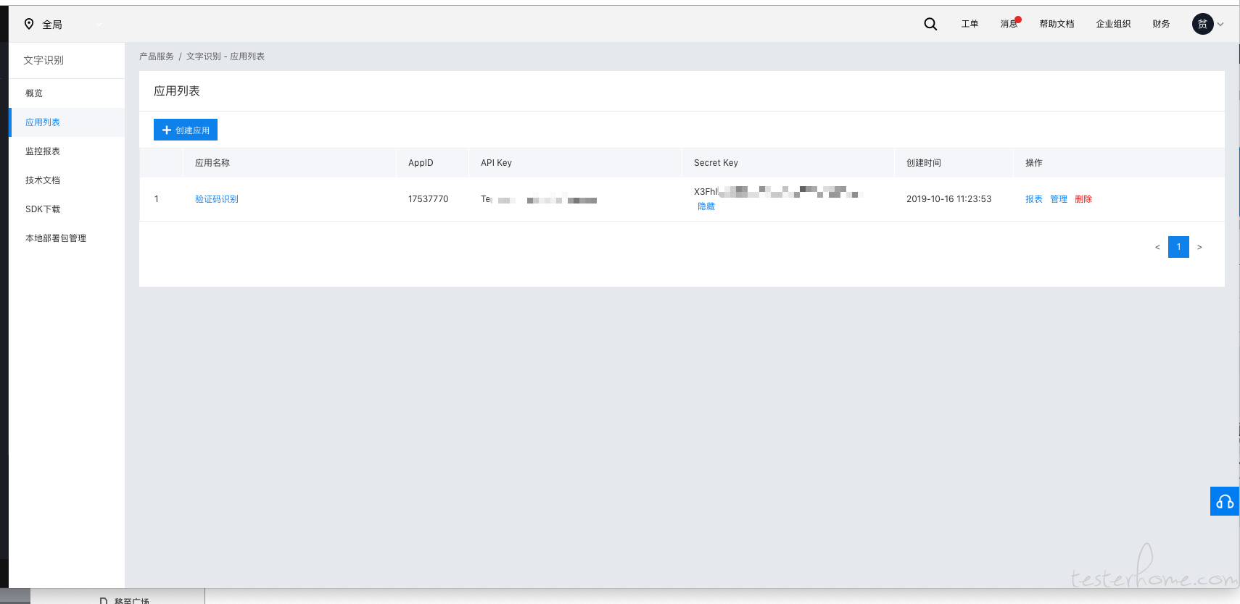Open the user avatar 贫 menu
Image resolution: width=1240 pixels, height=604 pixels.
tap(1202, 24)
